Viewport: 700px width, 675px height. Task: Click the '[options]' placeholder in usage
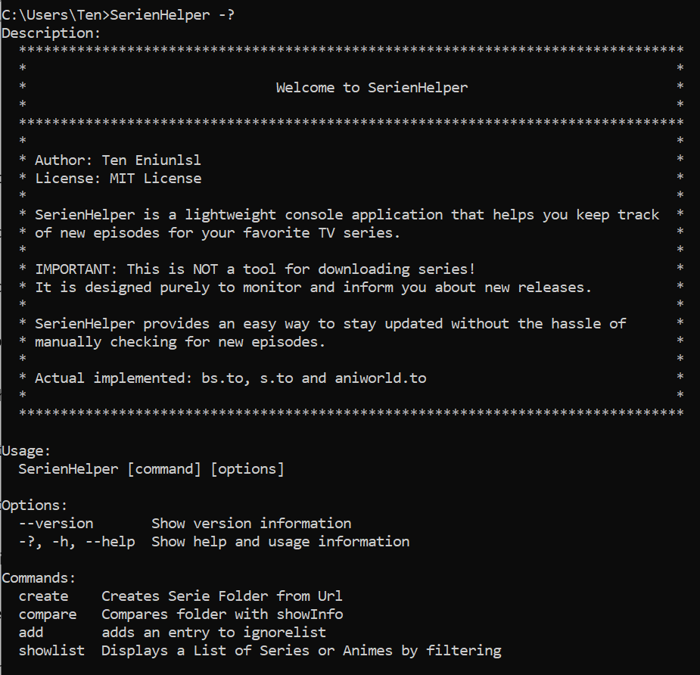point(247,469)
